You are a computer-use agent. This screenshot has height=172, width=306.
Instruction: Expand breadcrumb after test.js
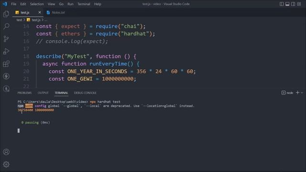click(x=43, y=20)
